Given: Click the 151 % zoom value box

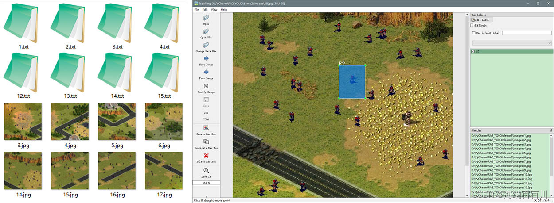Looking at the screenshot, I should tap(206, 183).
